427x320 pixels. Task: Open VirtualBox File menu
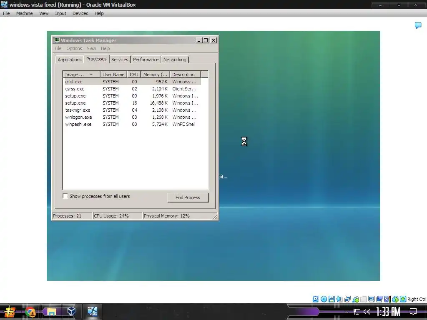click(6, 13)
